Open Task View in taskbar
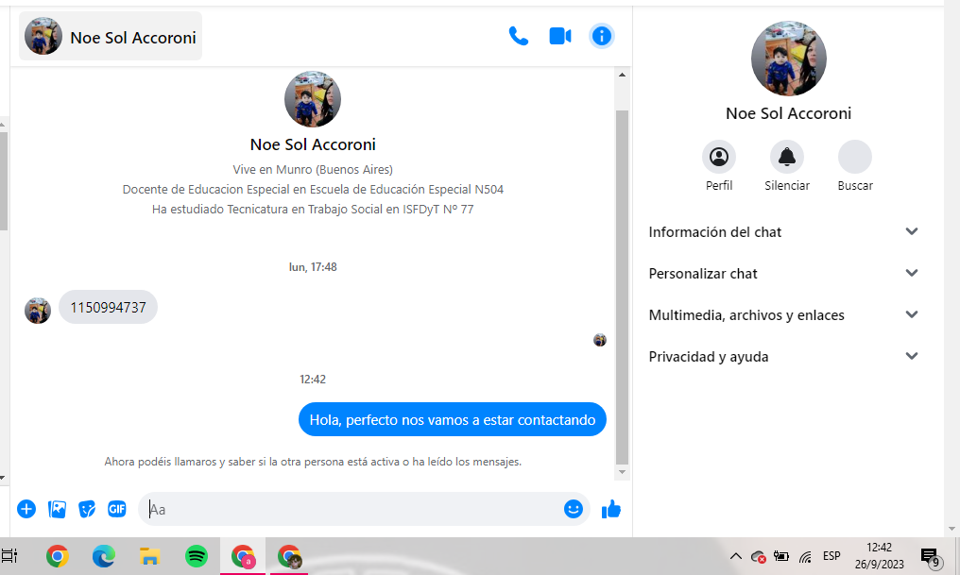960x575 pixels. click(x=9, y=556)
